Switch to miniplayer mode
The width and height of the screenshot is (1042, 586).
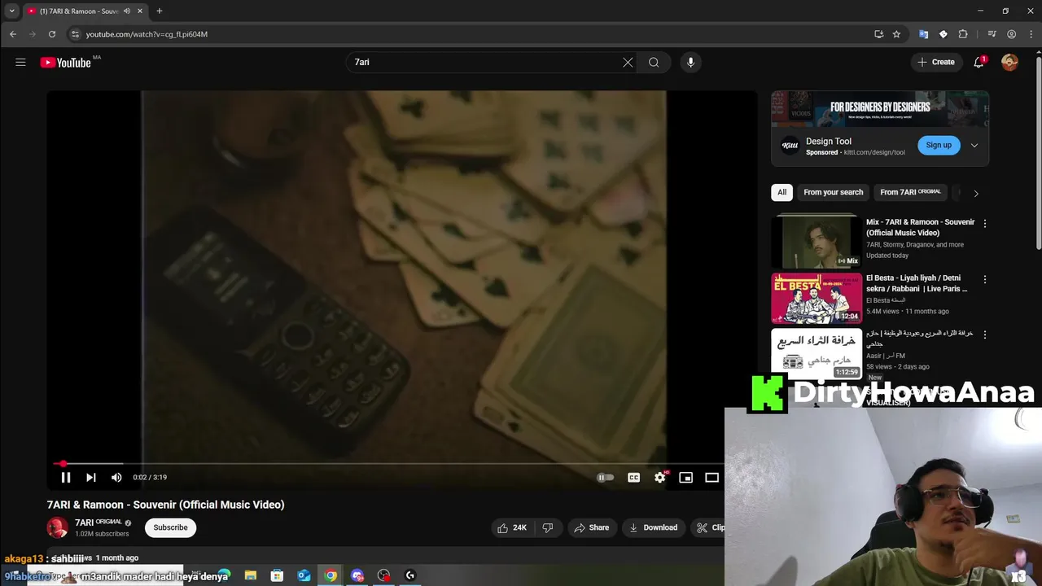pos(685,478)
